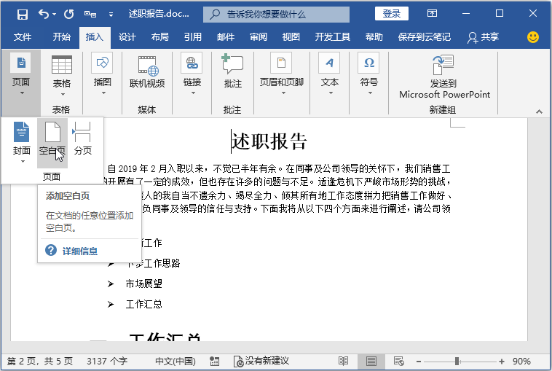Collapse the ribbon with the chevron arrow
Screen dimensions: 552x371
pyautogui.click(x=539, y=112)
